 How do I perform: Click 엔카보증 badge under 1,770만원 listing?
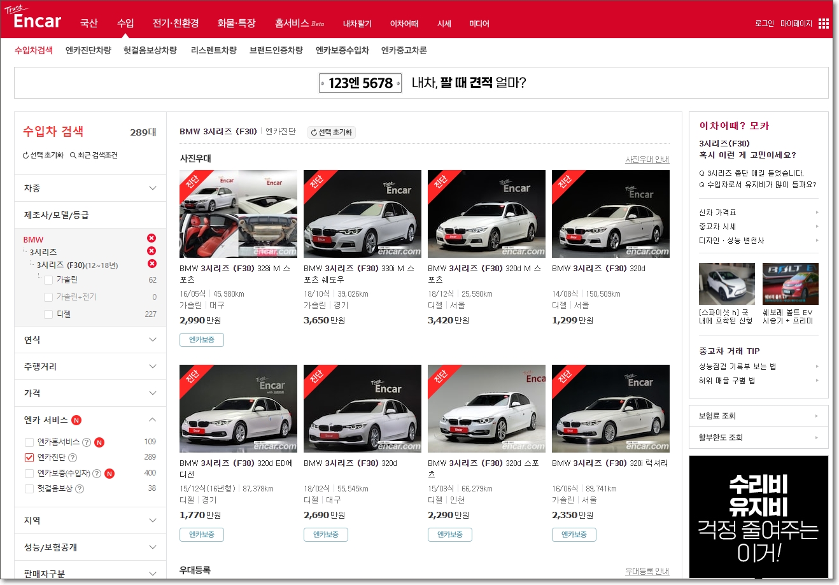(x=202, y=535)
